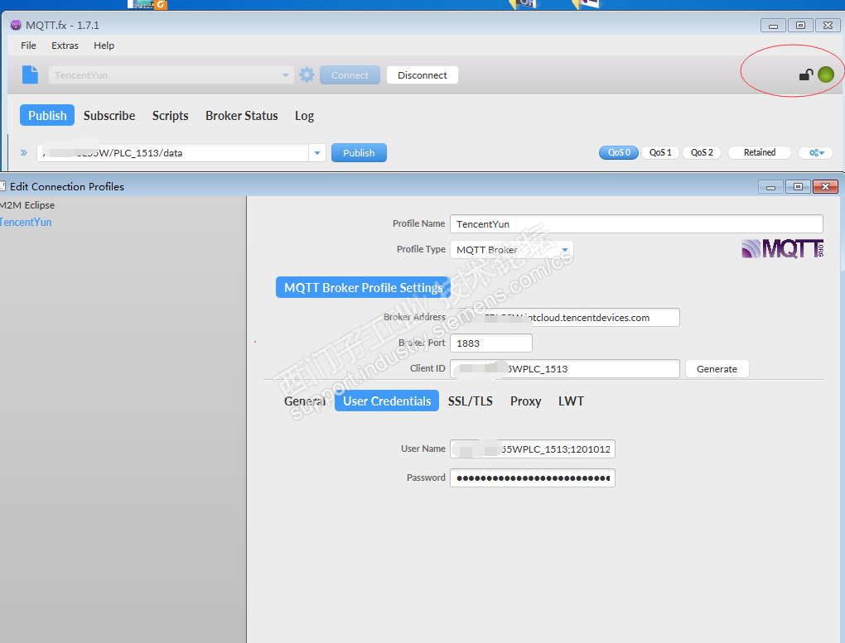This screenshot has height=643, width=845.
Task: Click the Broker Address field
Action: (x=565, y=318)
